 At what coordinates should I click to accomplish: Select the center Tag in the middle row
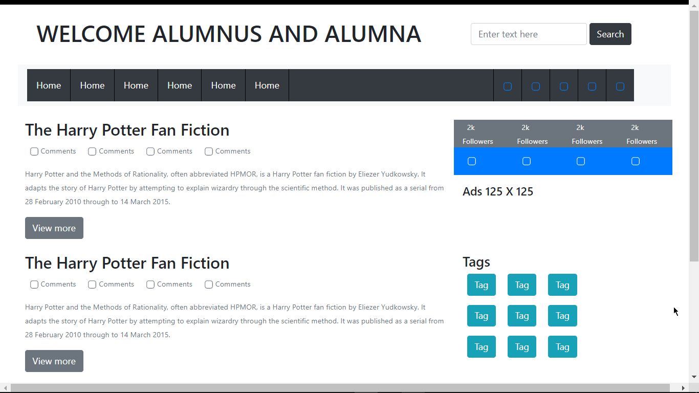tap(522, 316)
